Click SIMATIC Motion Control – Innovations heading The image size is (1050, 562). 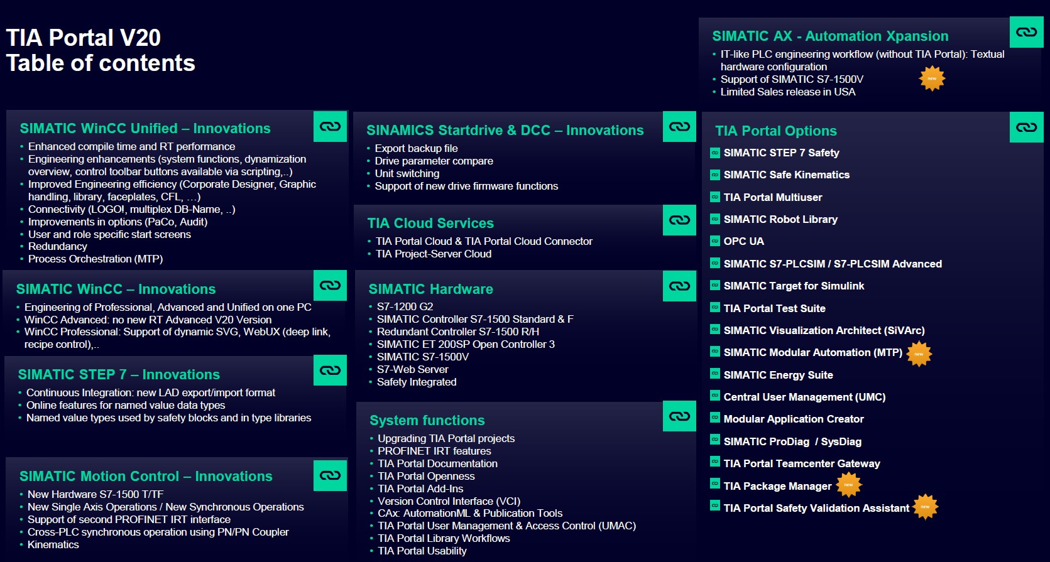coord(146,476)
